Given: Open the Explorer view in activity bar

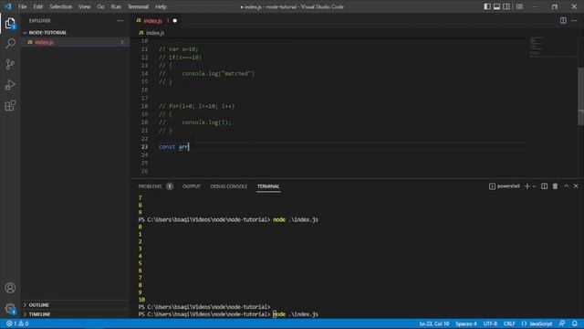Looking at the screenshot, I should pyautogui.click(x=10, y=24).
